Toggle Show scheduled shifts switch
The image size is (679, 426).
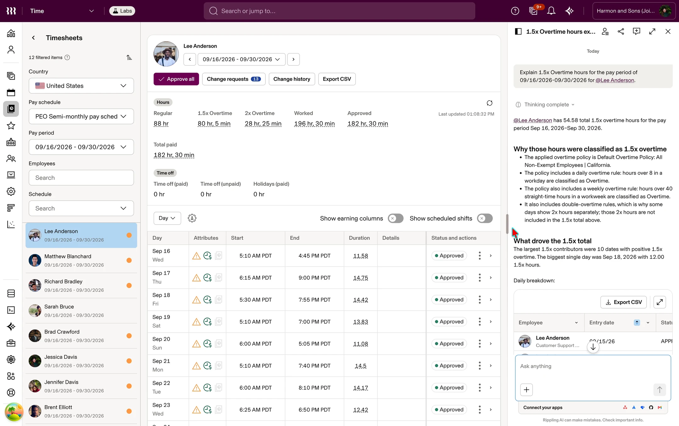coord(485,219)
